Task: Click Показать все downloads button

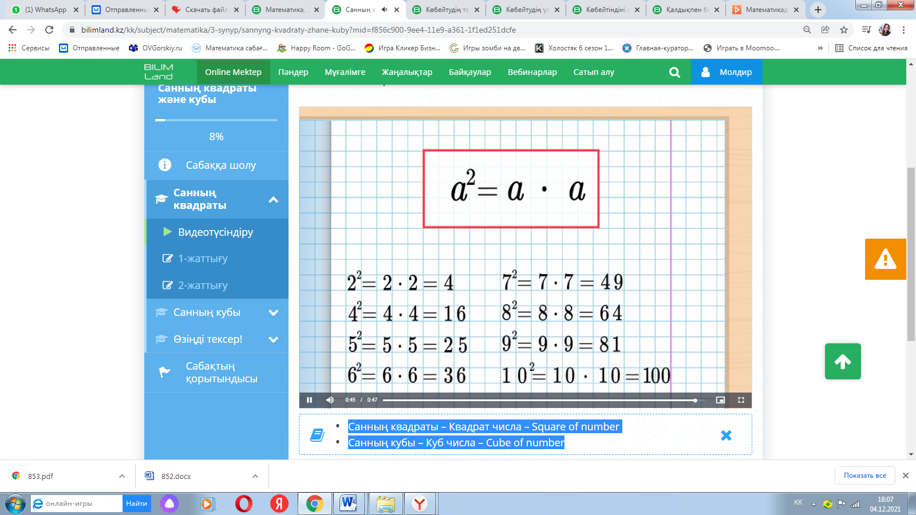Action: [x=864, y=476]
